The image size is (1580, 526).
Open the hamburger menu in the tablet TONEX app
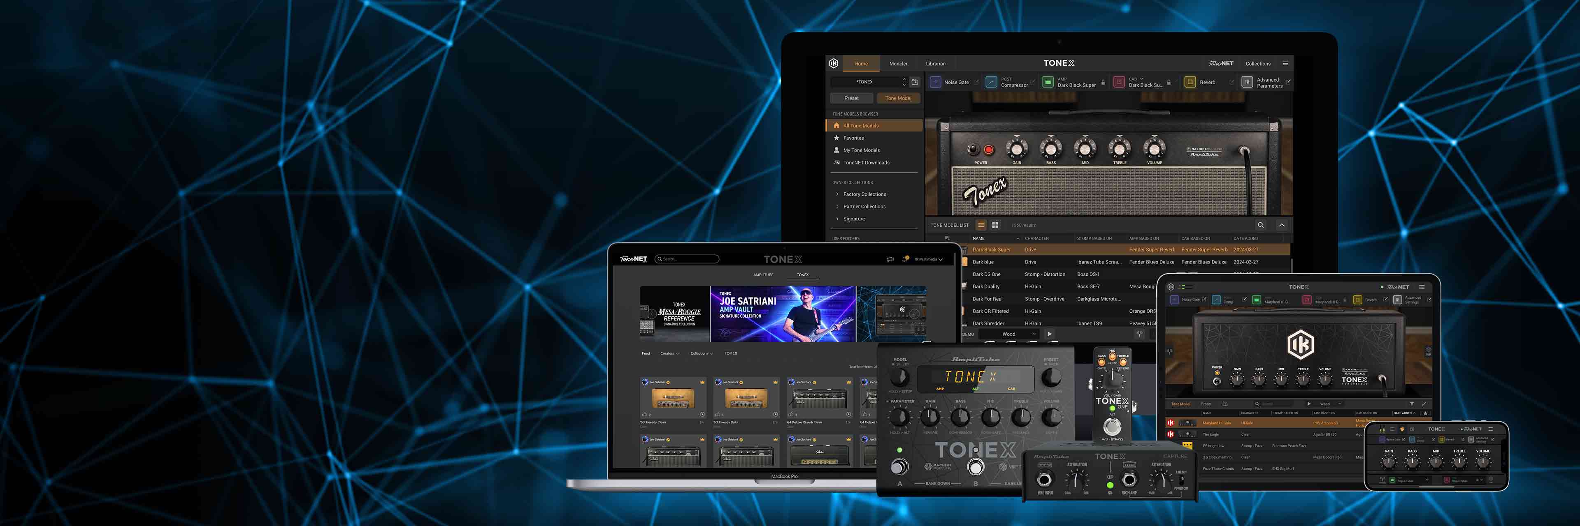tap(1421, 286)
